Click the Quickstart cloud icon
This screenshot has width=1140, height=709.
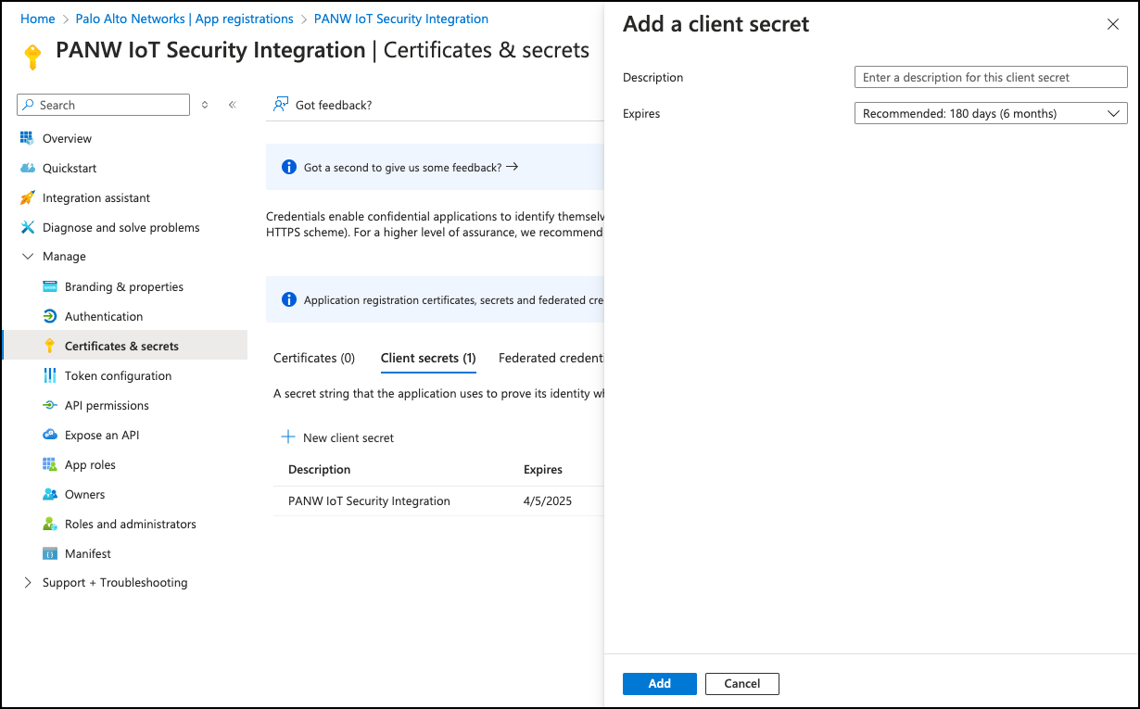pyautogui.click(x=27, y=168)
